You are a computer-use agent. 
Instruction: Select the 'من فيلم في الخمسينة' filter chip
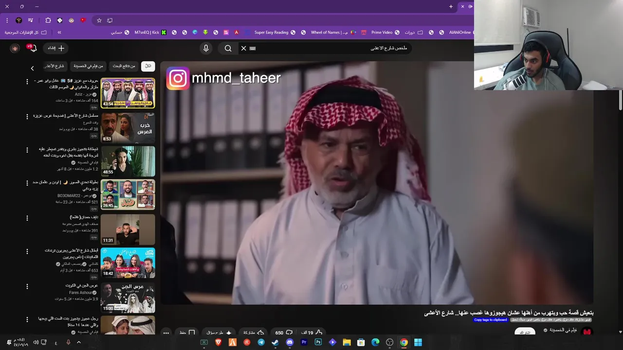(x=88, y=66)
